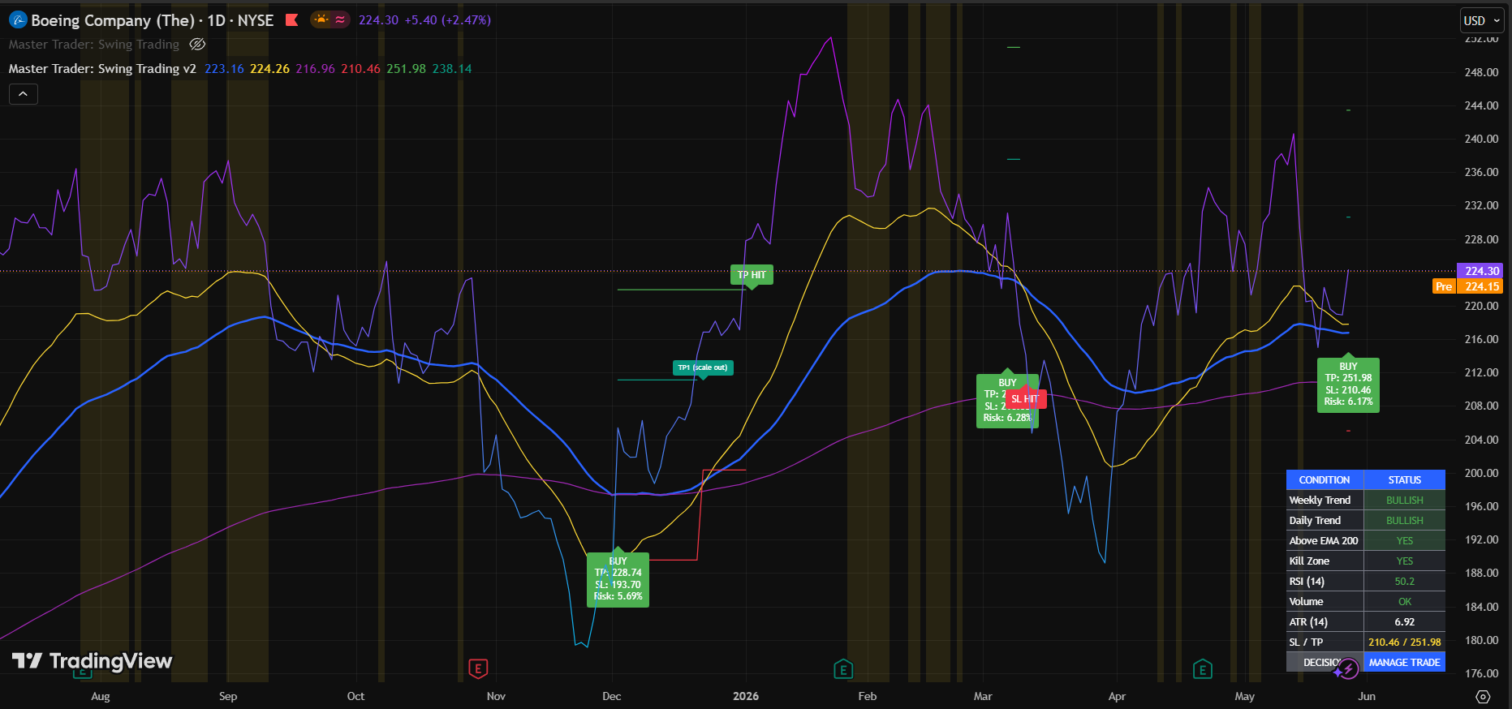
Task: Select the greyed Master Trader: Swing Trading legend
Action: pyautogui.click(x=94, y=45)
